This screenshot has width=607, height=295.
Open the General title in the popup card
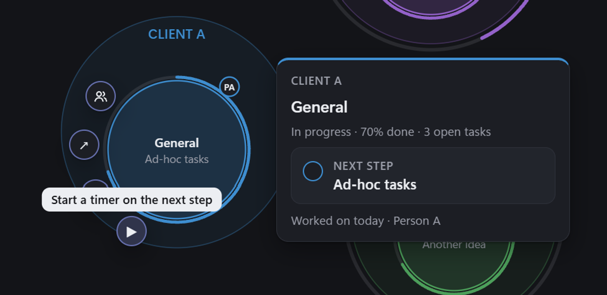[x=319, y=107]
